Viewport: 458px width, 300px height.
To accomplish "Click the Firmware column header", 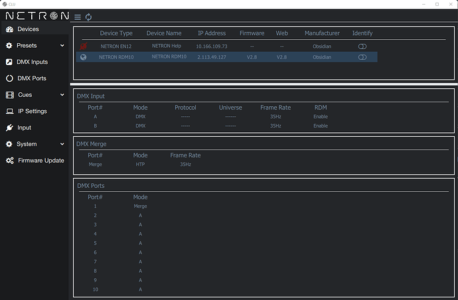I will 252,33.
